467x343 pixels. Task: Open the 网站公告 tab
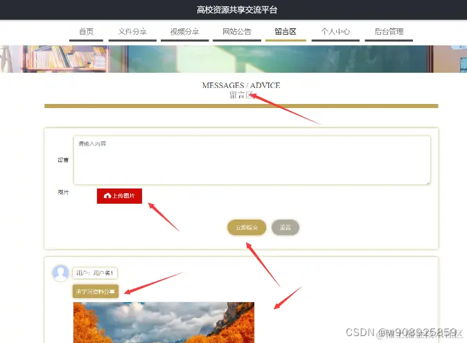point(237,32)
